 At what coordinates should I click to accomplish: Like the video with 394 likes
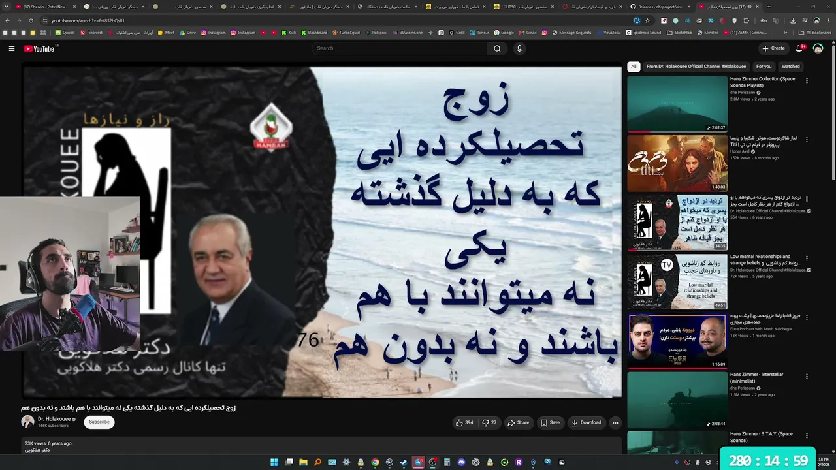[x=464, y=422]
